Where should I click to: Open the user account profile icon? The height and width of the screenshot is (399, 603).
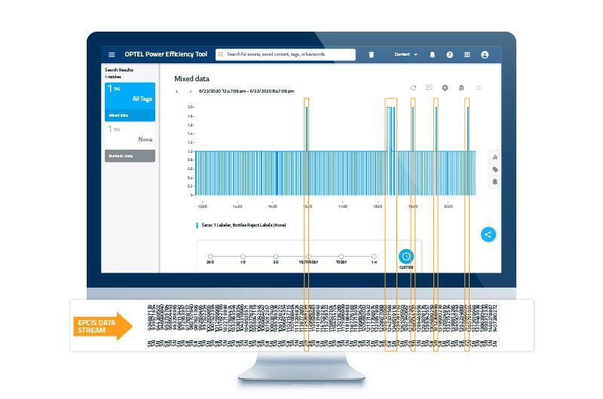485,54
